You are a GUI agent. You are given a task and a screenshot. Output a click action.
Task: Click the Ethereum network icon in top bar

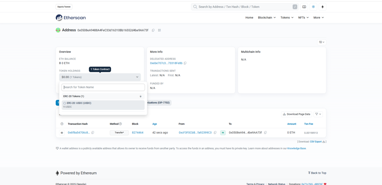[322, 7]
